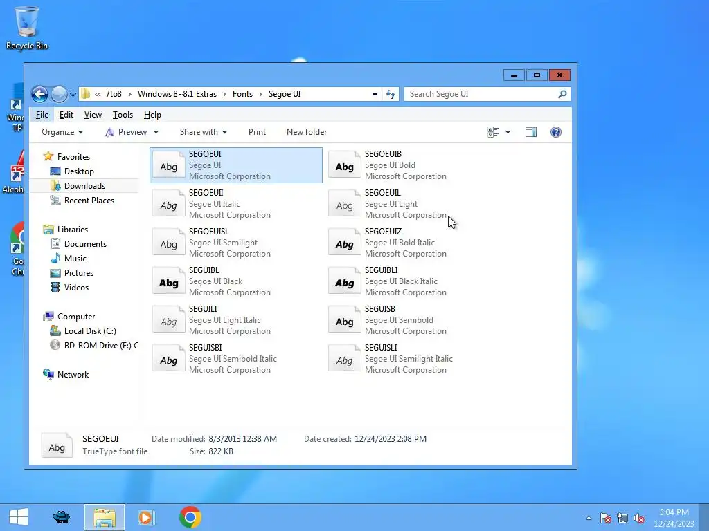Click SEGOEUI thumbnail in details pane
This screenshot has width=709, height=531.
57,446
